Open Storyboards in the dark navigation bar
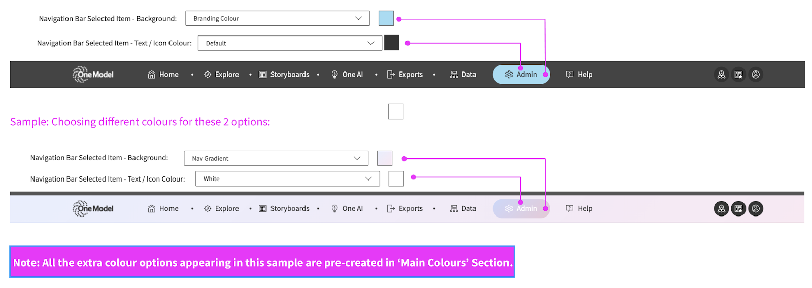 tap(284, 75)
